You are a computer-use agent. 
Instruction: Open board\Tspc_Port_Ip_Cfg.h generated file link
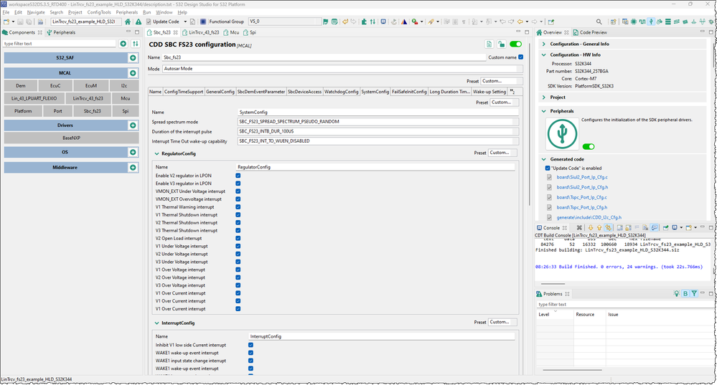pos(582,207)
